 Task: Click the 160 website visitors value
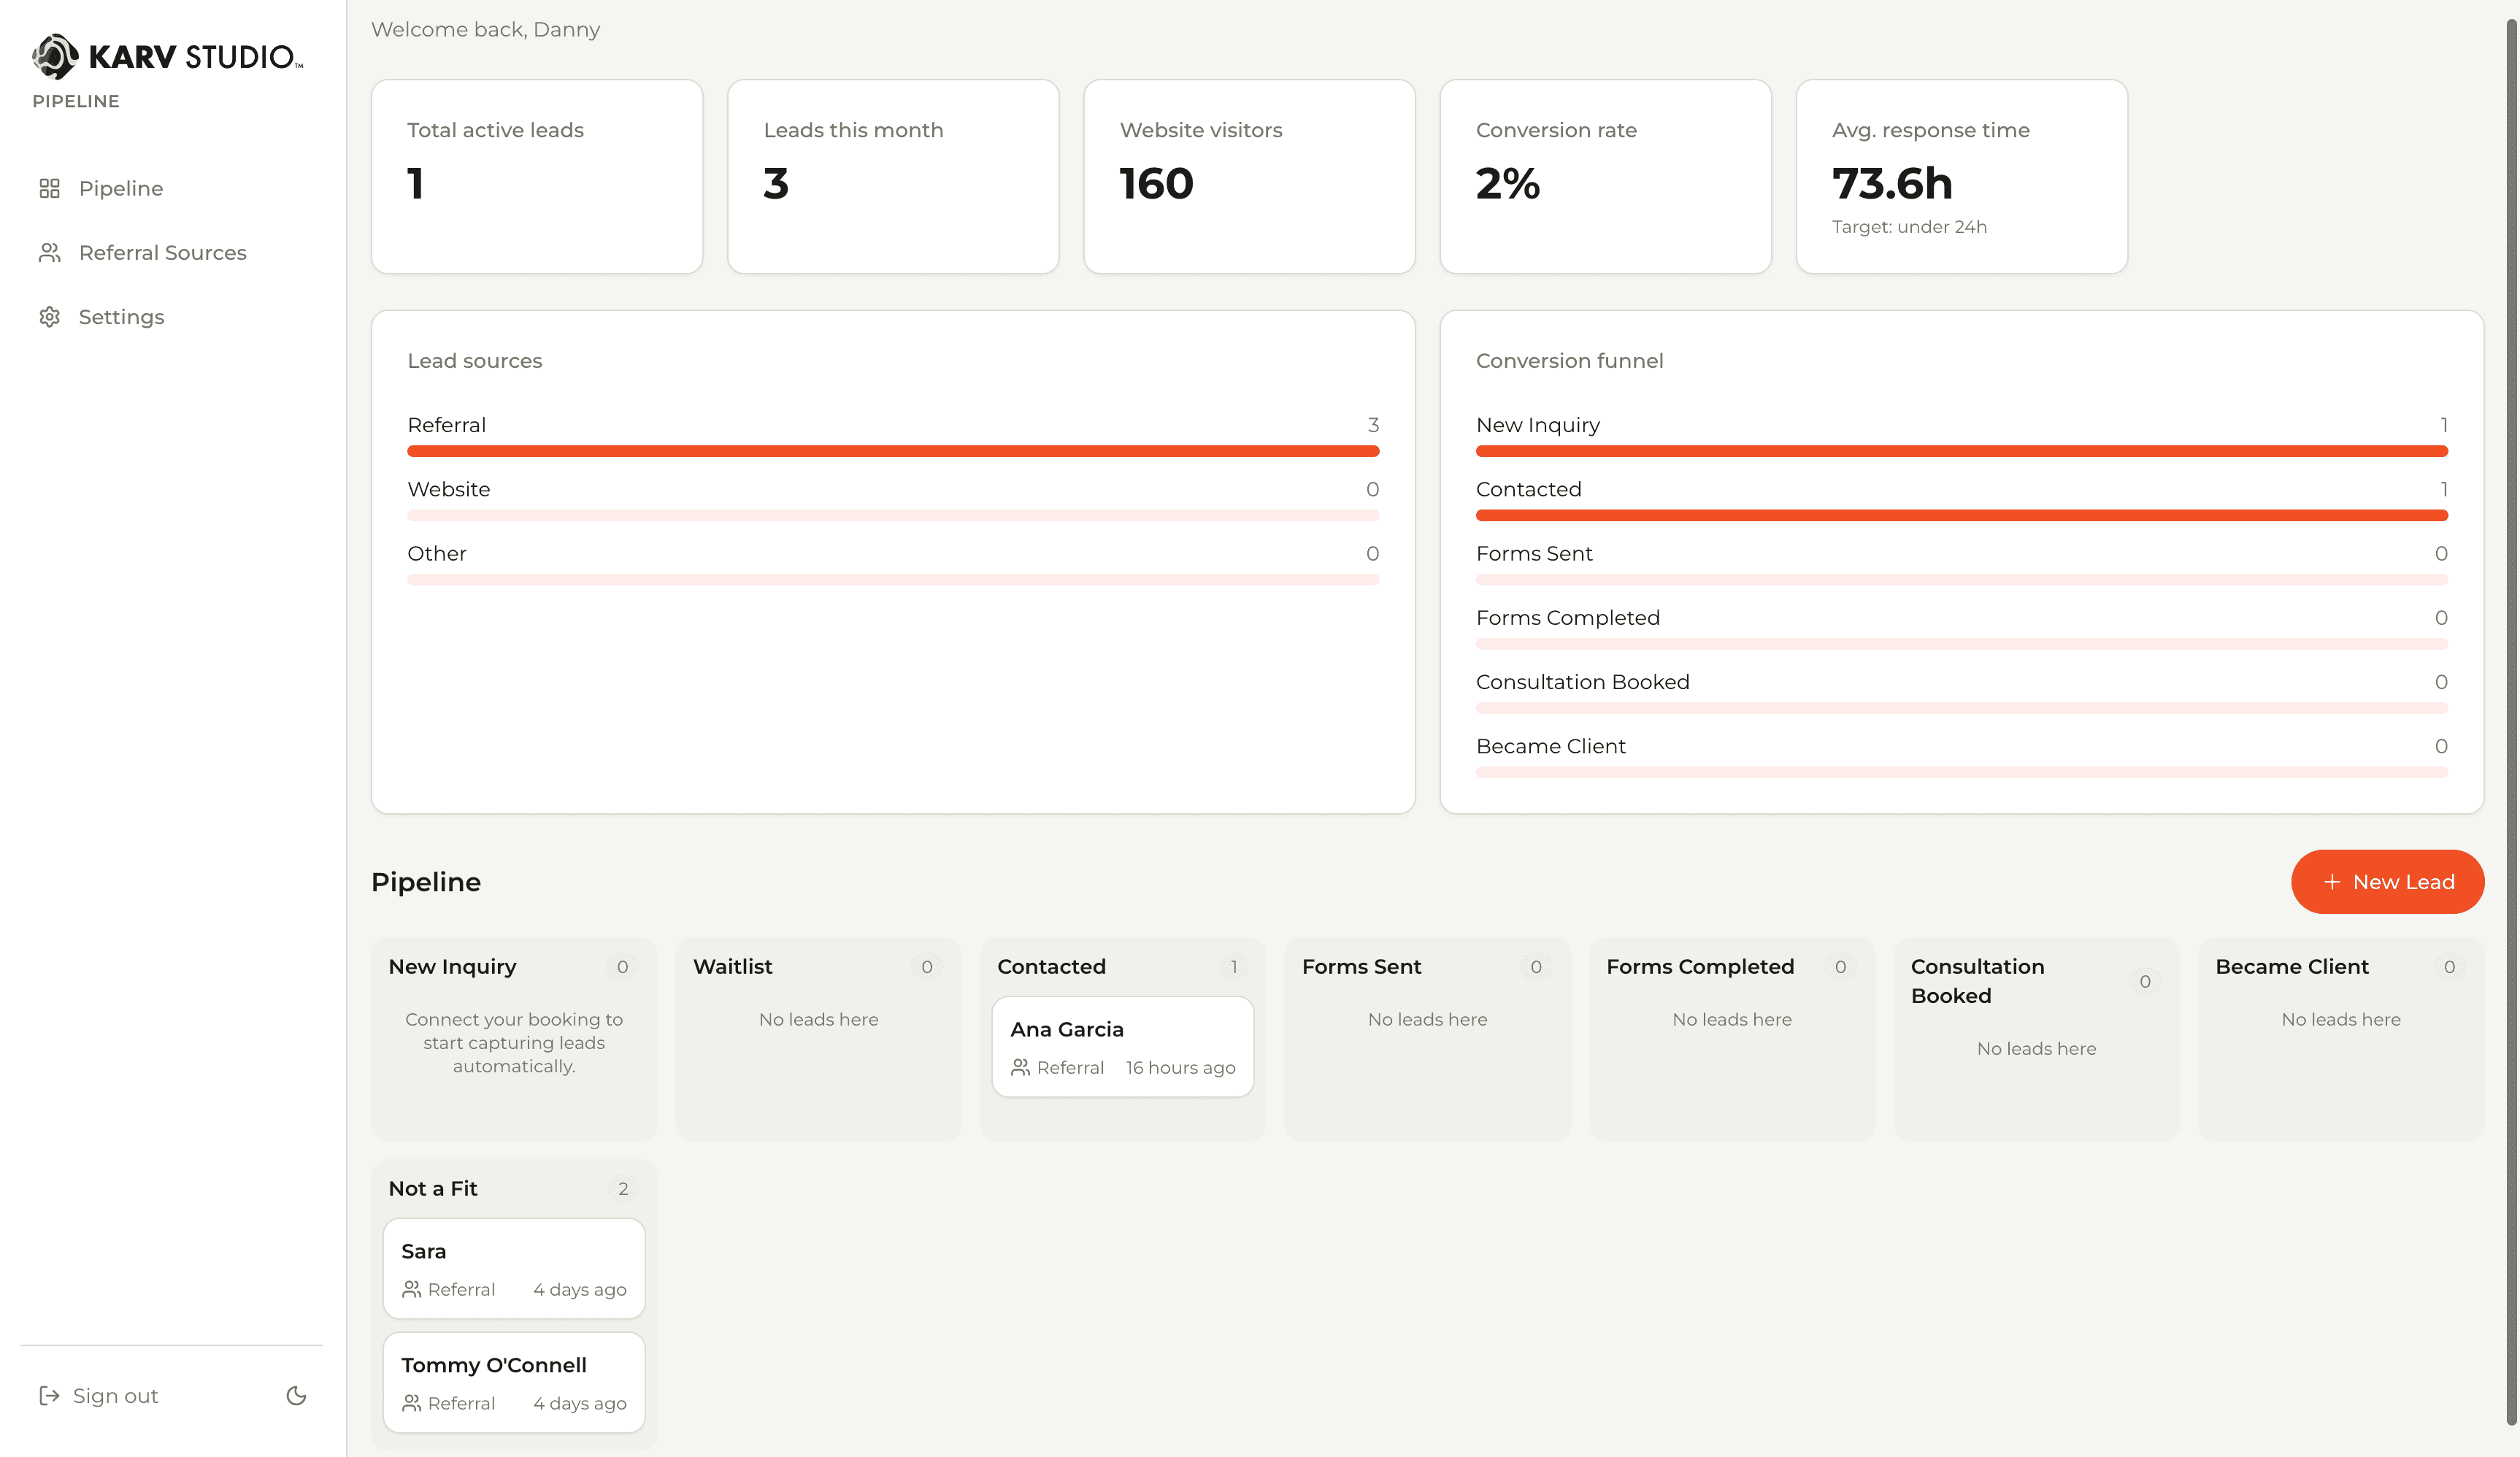coord(1156,183)
